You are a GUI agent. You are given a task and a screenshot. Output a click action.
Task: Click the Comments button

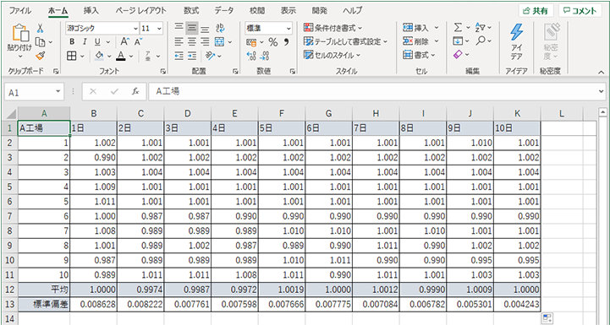point(580,11)
